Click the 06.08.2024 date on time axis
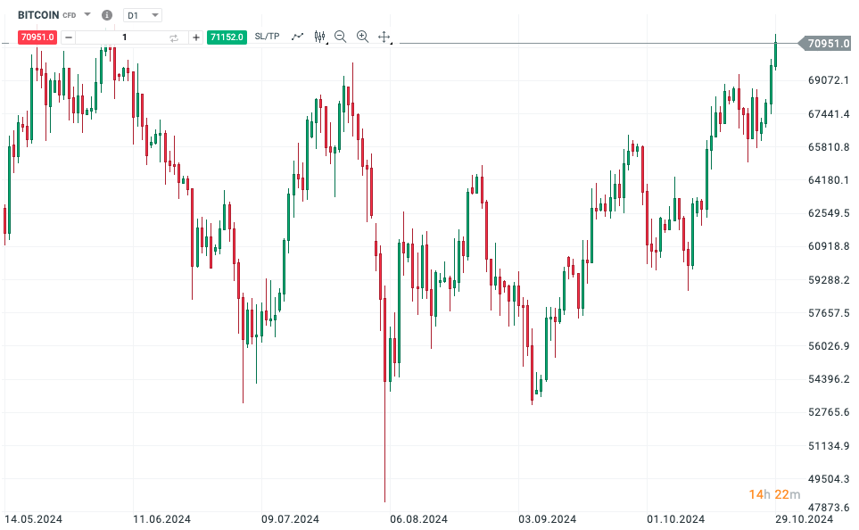The image size is (859, 530). pos(418,519)
